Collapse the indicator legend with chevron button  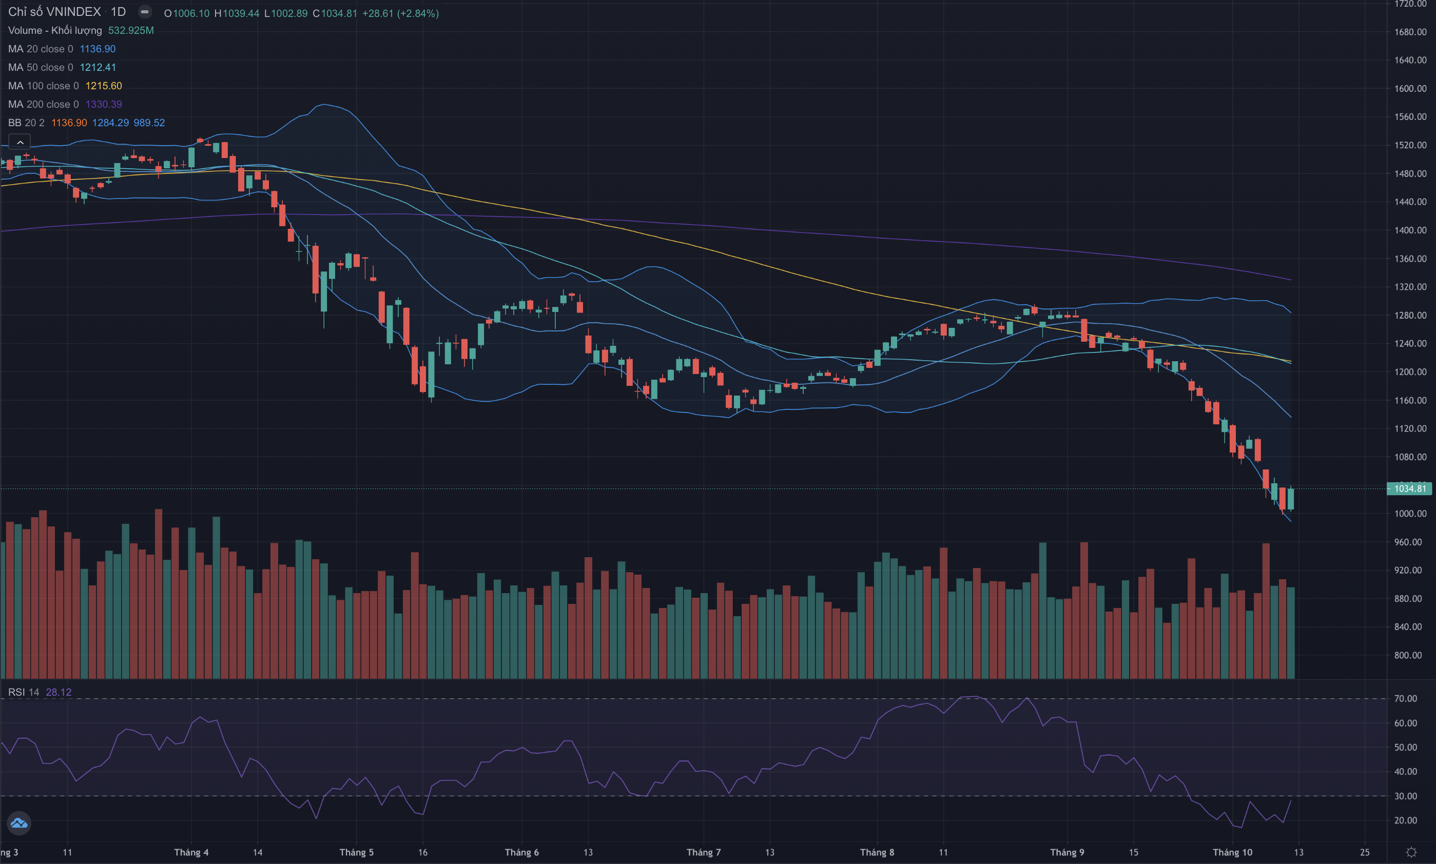[20, 142]
